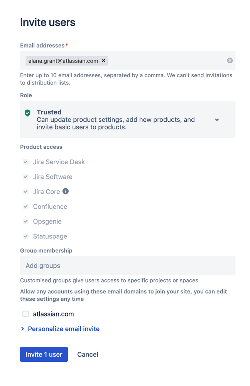250x386 pixels.
Task: Toggle the Opsgenie checkbox
Action: [26, 221]
